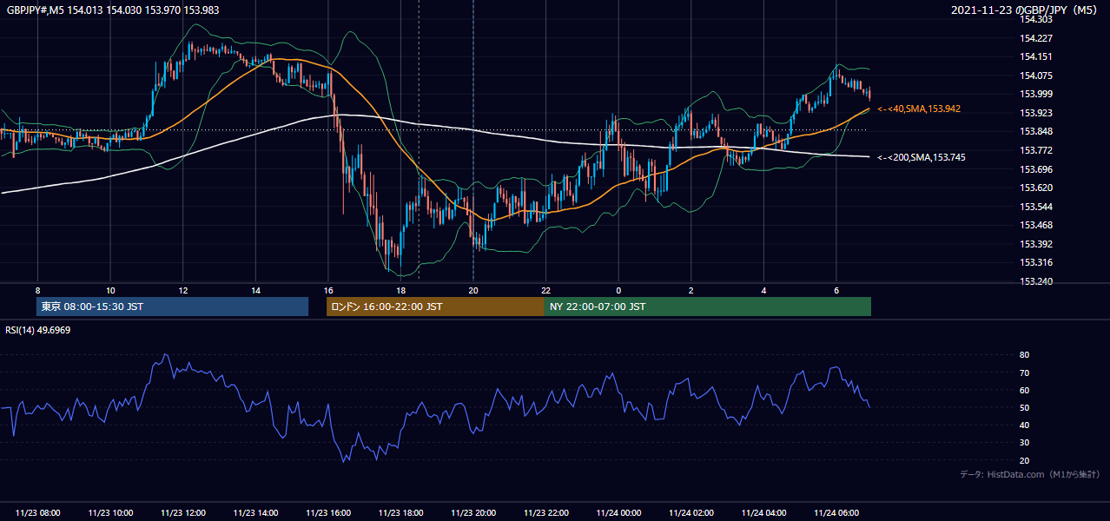
Task: Click RSI level 30 on the scale
Action: 1024,442
